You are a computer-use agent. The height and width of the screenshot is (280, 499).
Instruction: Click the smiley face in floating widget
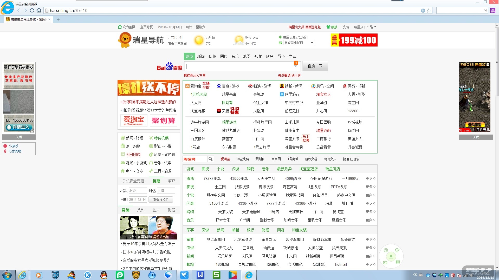point(386,250)
